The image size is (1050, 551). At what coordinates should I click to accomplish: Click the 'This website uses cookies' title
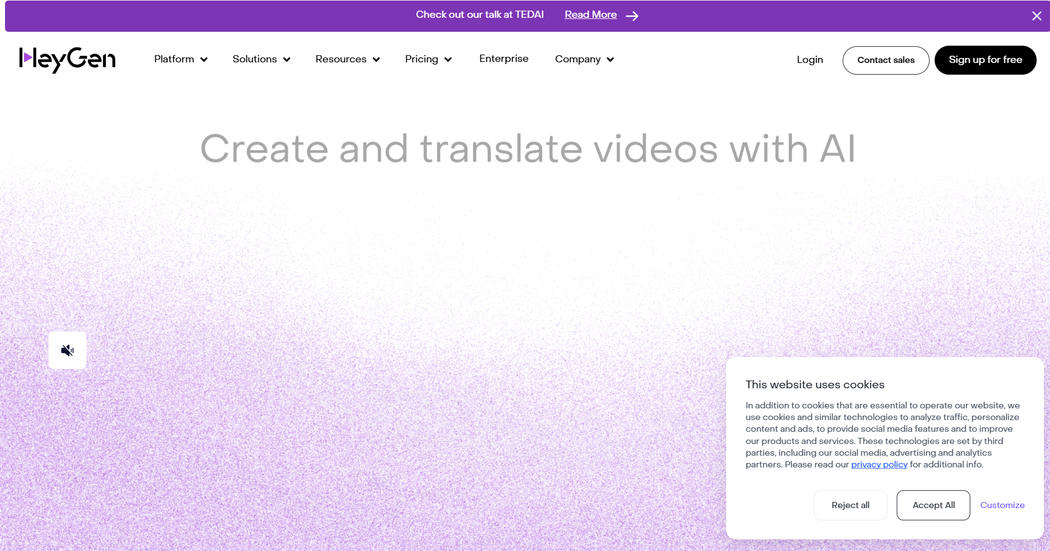pos(815,384)
